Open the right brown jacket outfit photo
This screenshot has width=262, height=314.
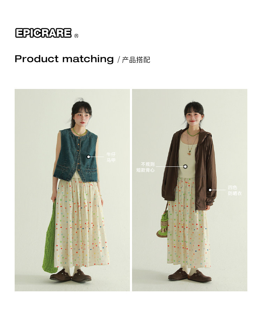190,190
